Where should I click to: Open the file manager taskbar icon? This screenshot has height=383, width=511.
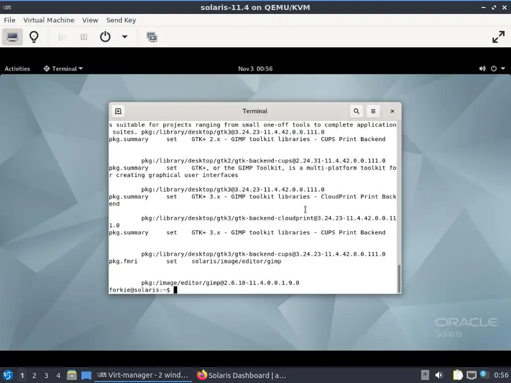click(72, 375)
